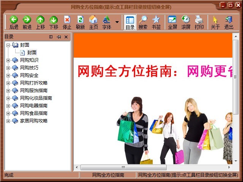Click the vertical scrollbar down arrow
This screenshot has height=182, width=243.
pyautogui.click(x=236, y=161)
